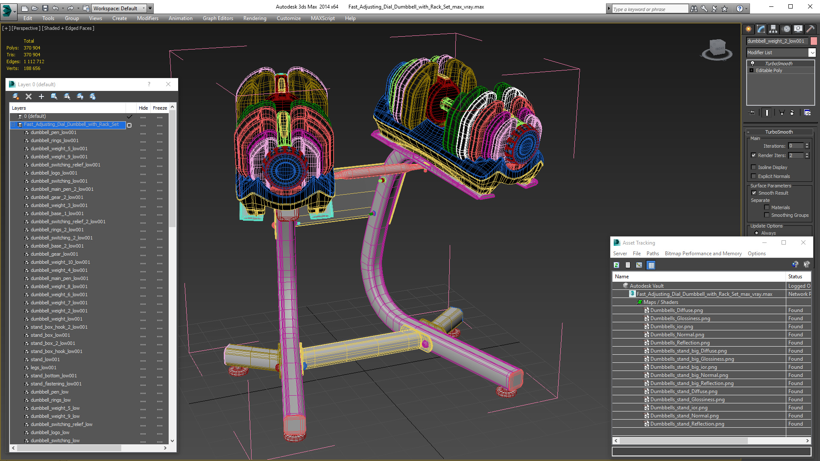Click the pink object color swatch
Image resolution: width=820 pixels, height=461 pixels.
[814, 41]
